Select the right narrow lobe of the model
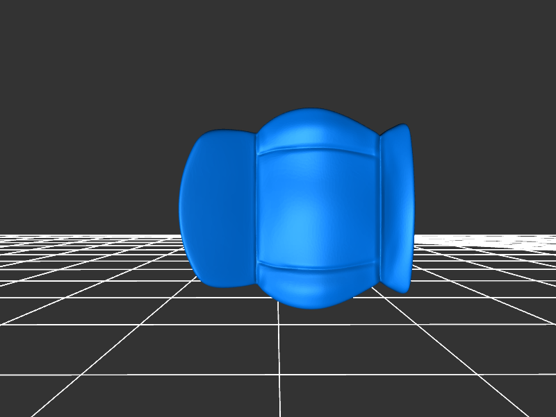This screenshot has width=556, height=417. coord(398,208)
